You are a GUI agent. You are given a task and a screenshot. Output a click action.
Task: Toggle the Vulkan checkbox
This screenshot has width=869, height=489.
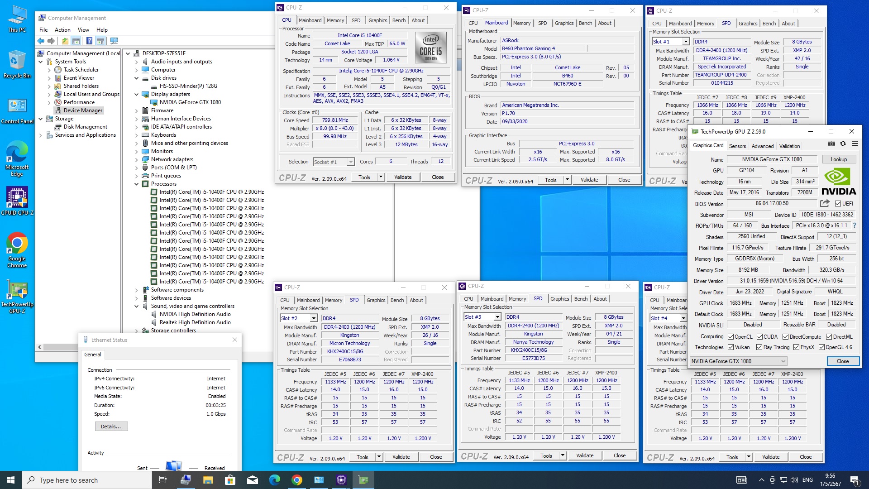click(x=731, y=347)
